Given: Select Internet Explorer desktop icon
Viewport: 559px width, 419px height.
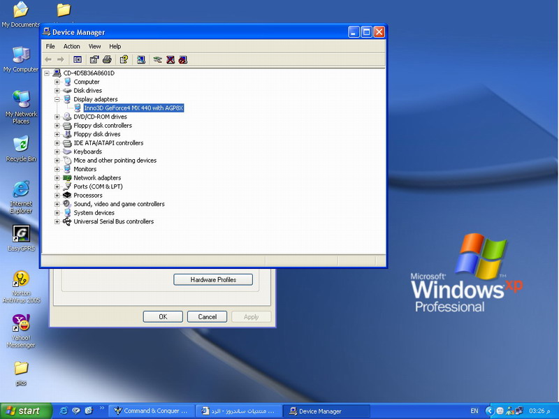Looking at the screenshot, I should (x=21, y=198).
